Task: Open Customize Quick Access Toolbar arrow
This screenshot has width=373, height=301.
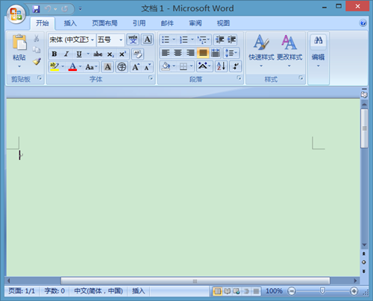Action: (80, 9)
